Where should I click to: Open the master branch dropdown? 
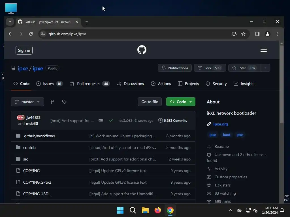pyautogui.click(x=27, y=102)
